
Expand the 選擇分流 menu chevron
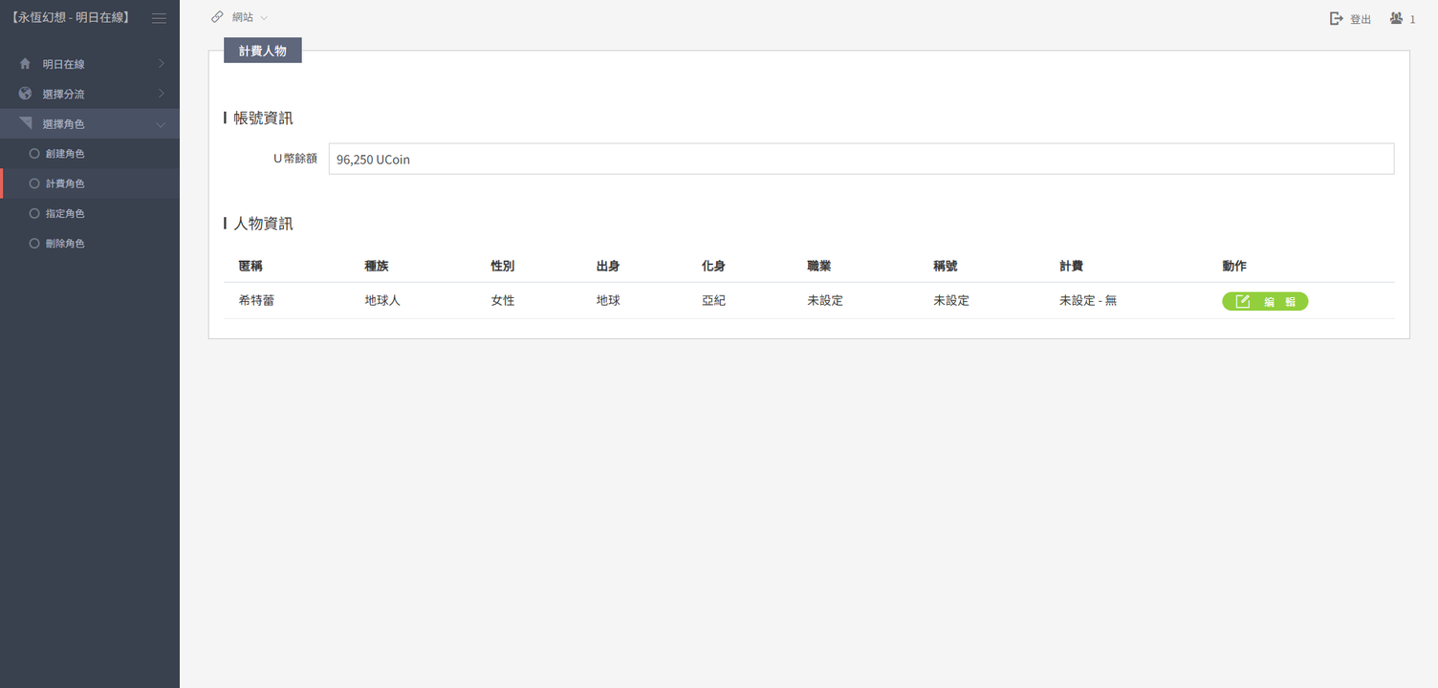[161, 94]
